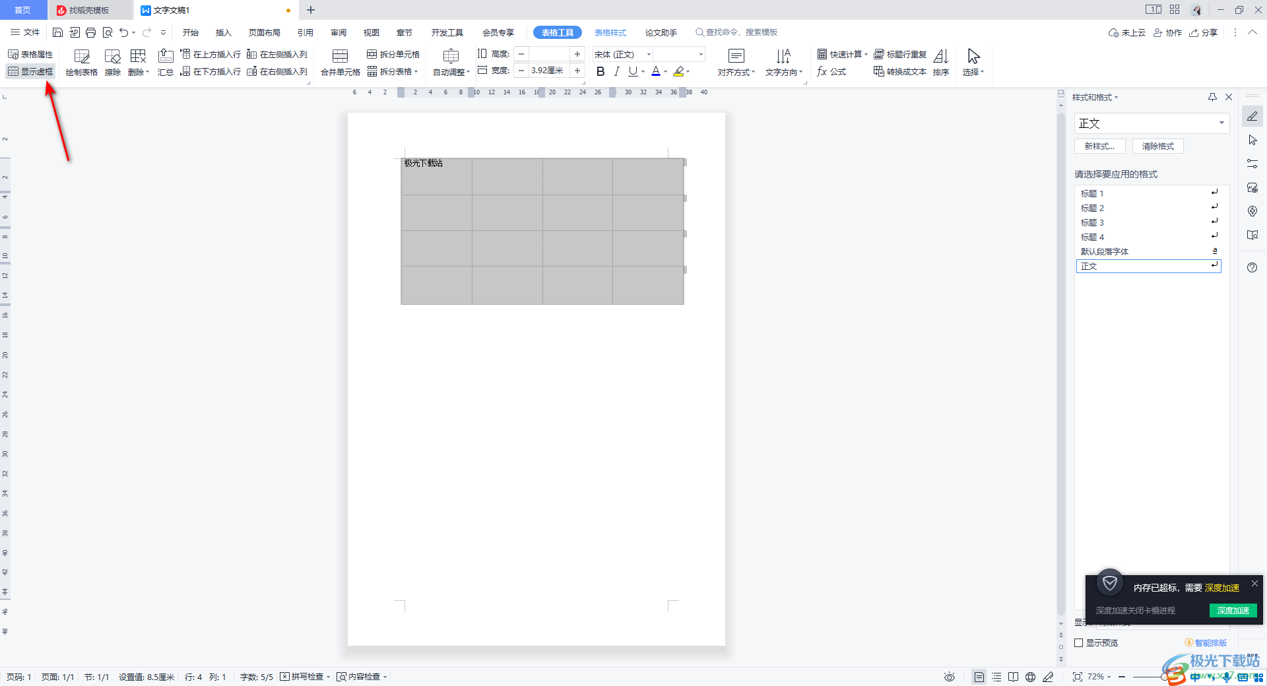Toggle Repeat Header Rows (标题行重复)
This screenshot has width=1267, height=686.
(900, 54)
